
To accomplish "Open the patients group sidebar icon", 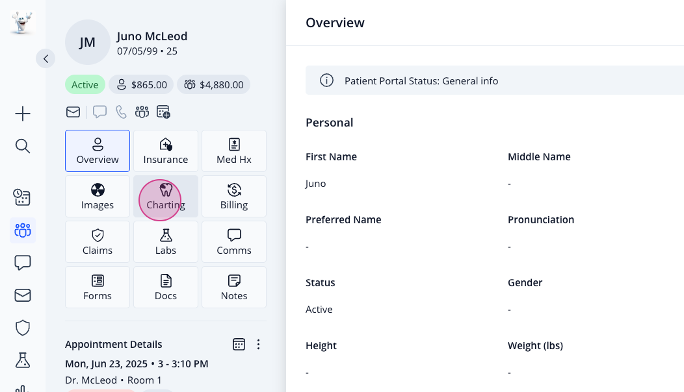I will coord(23,230).
